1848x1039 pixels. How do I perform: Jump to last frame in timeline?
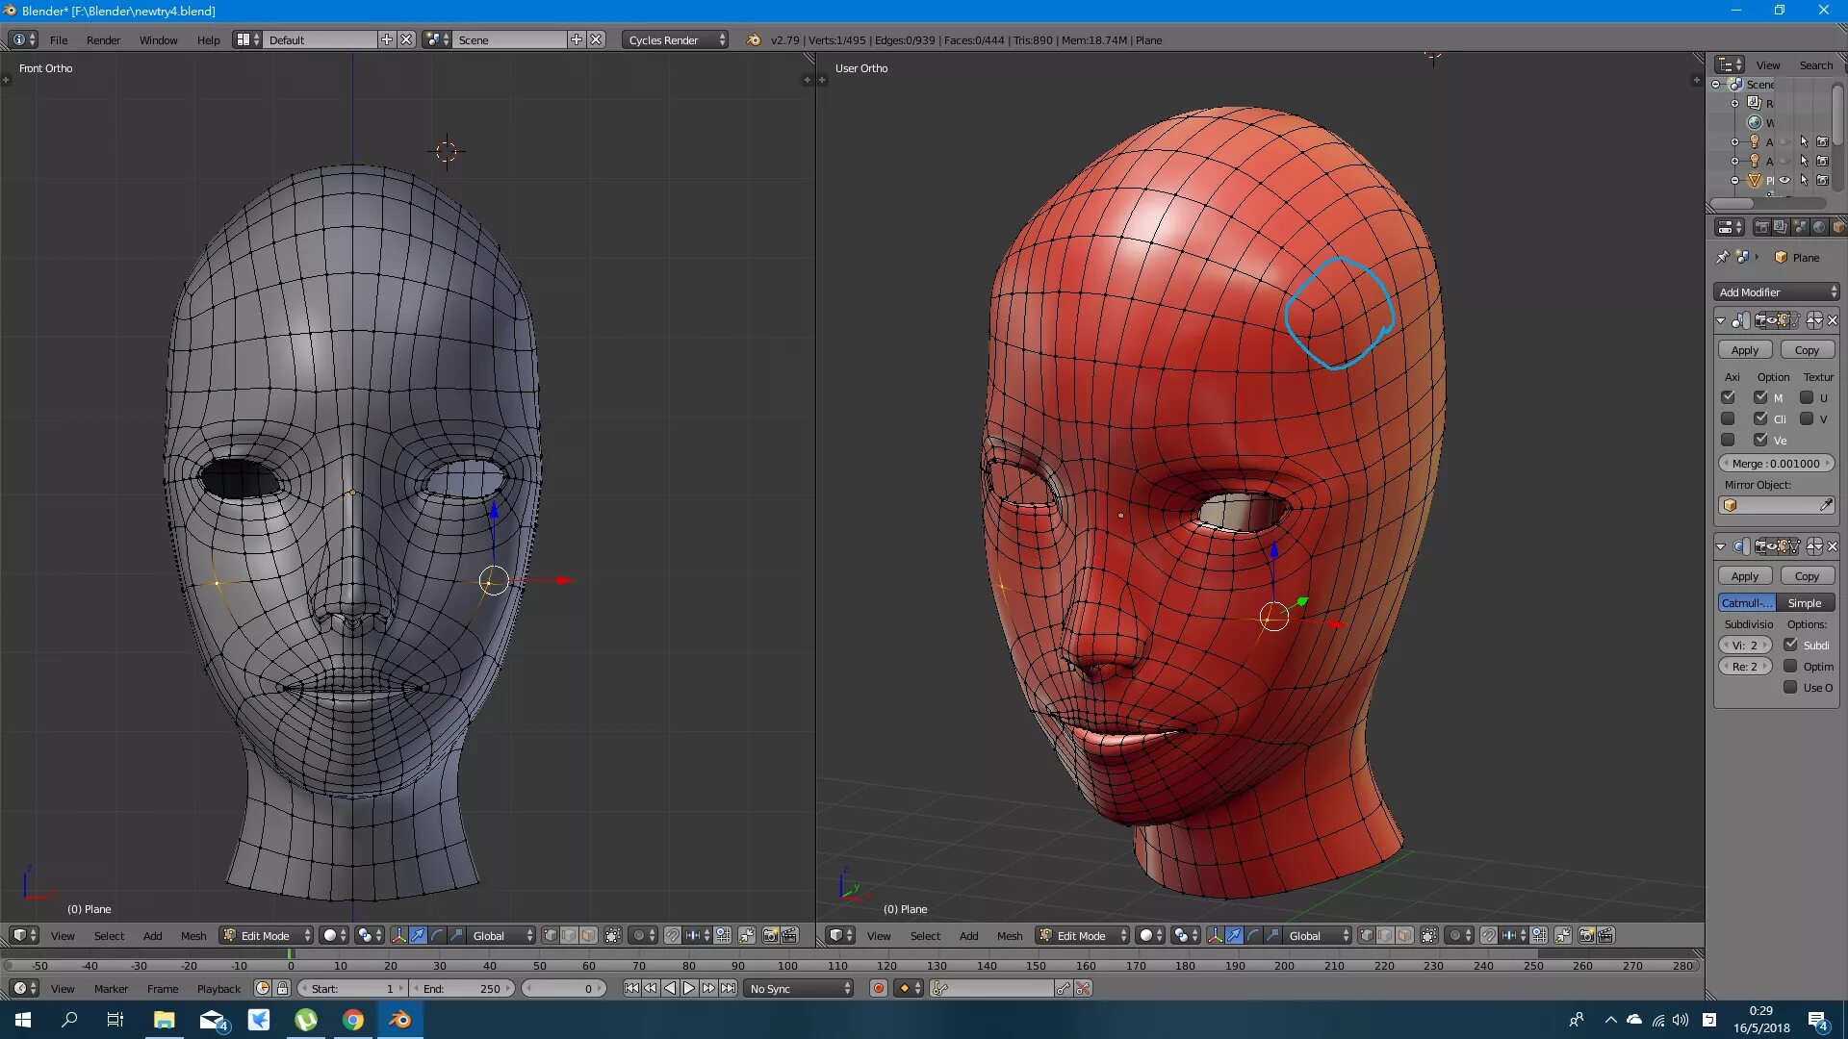pos(729,988)
